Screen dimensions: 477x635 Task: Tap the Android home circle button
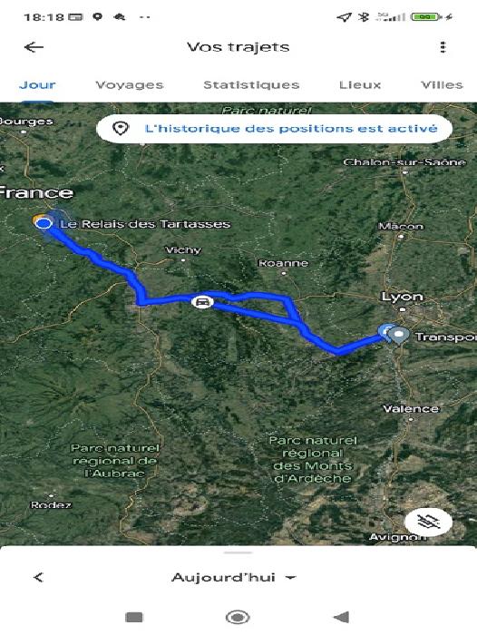pyautogui.click(x=238, y=617)
